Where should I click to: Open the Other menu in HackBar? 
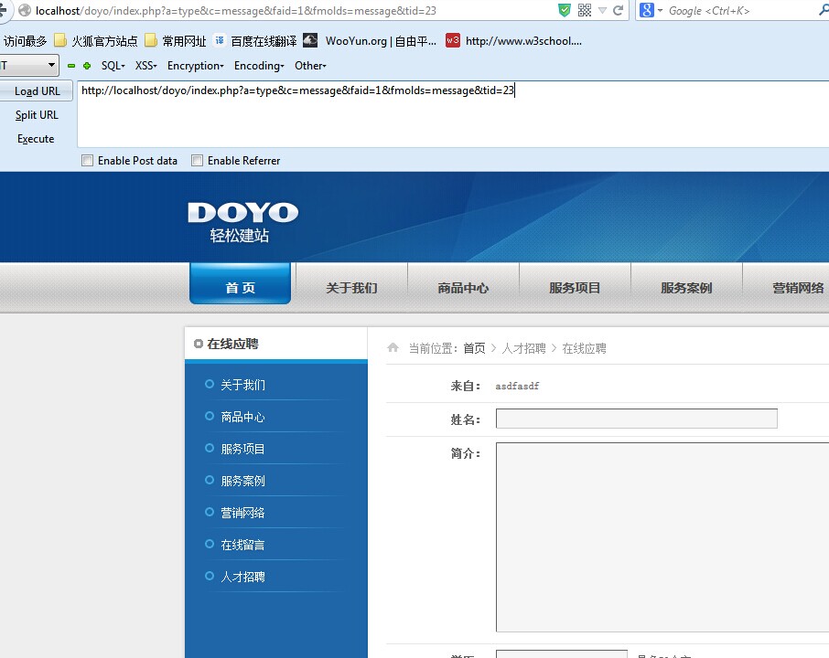click(x=310, y=66)
